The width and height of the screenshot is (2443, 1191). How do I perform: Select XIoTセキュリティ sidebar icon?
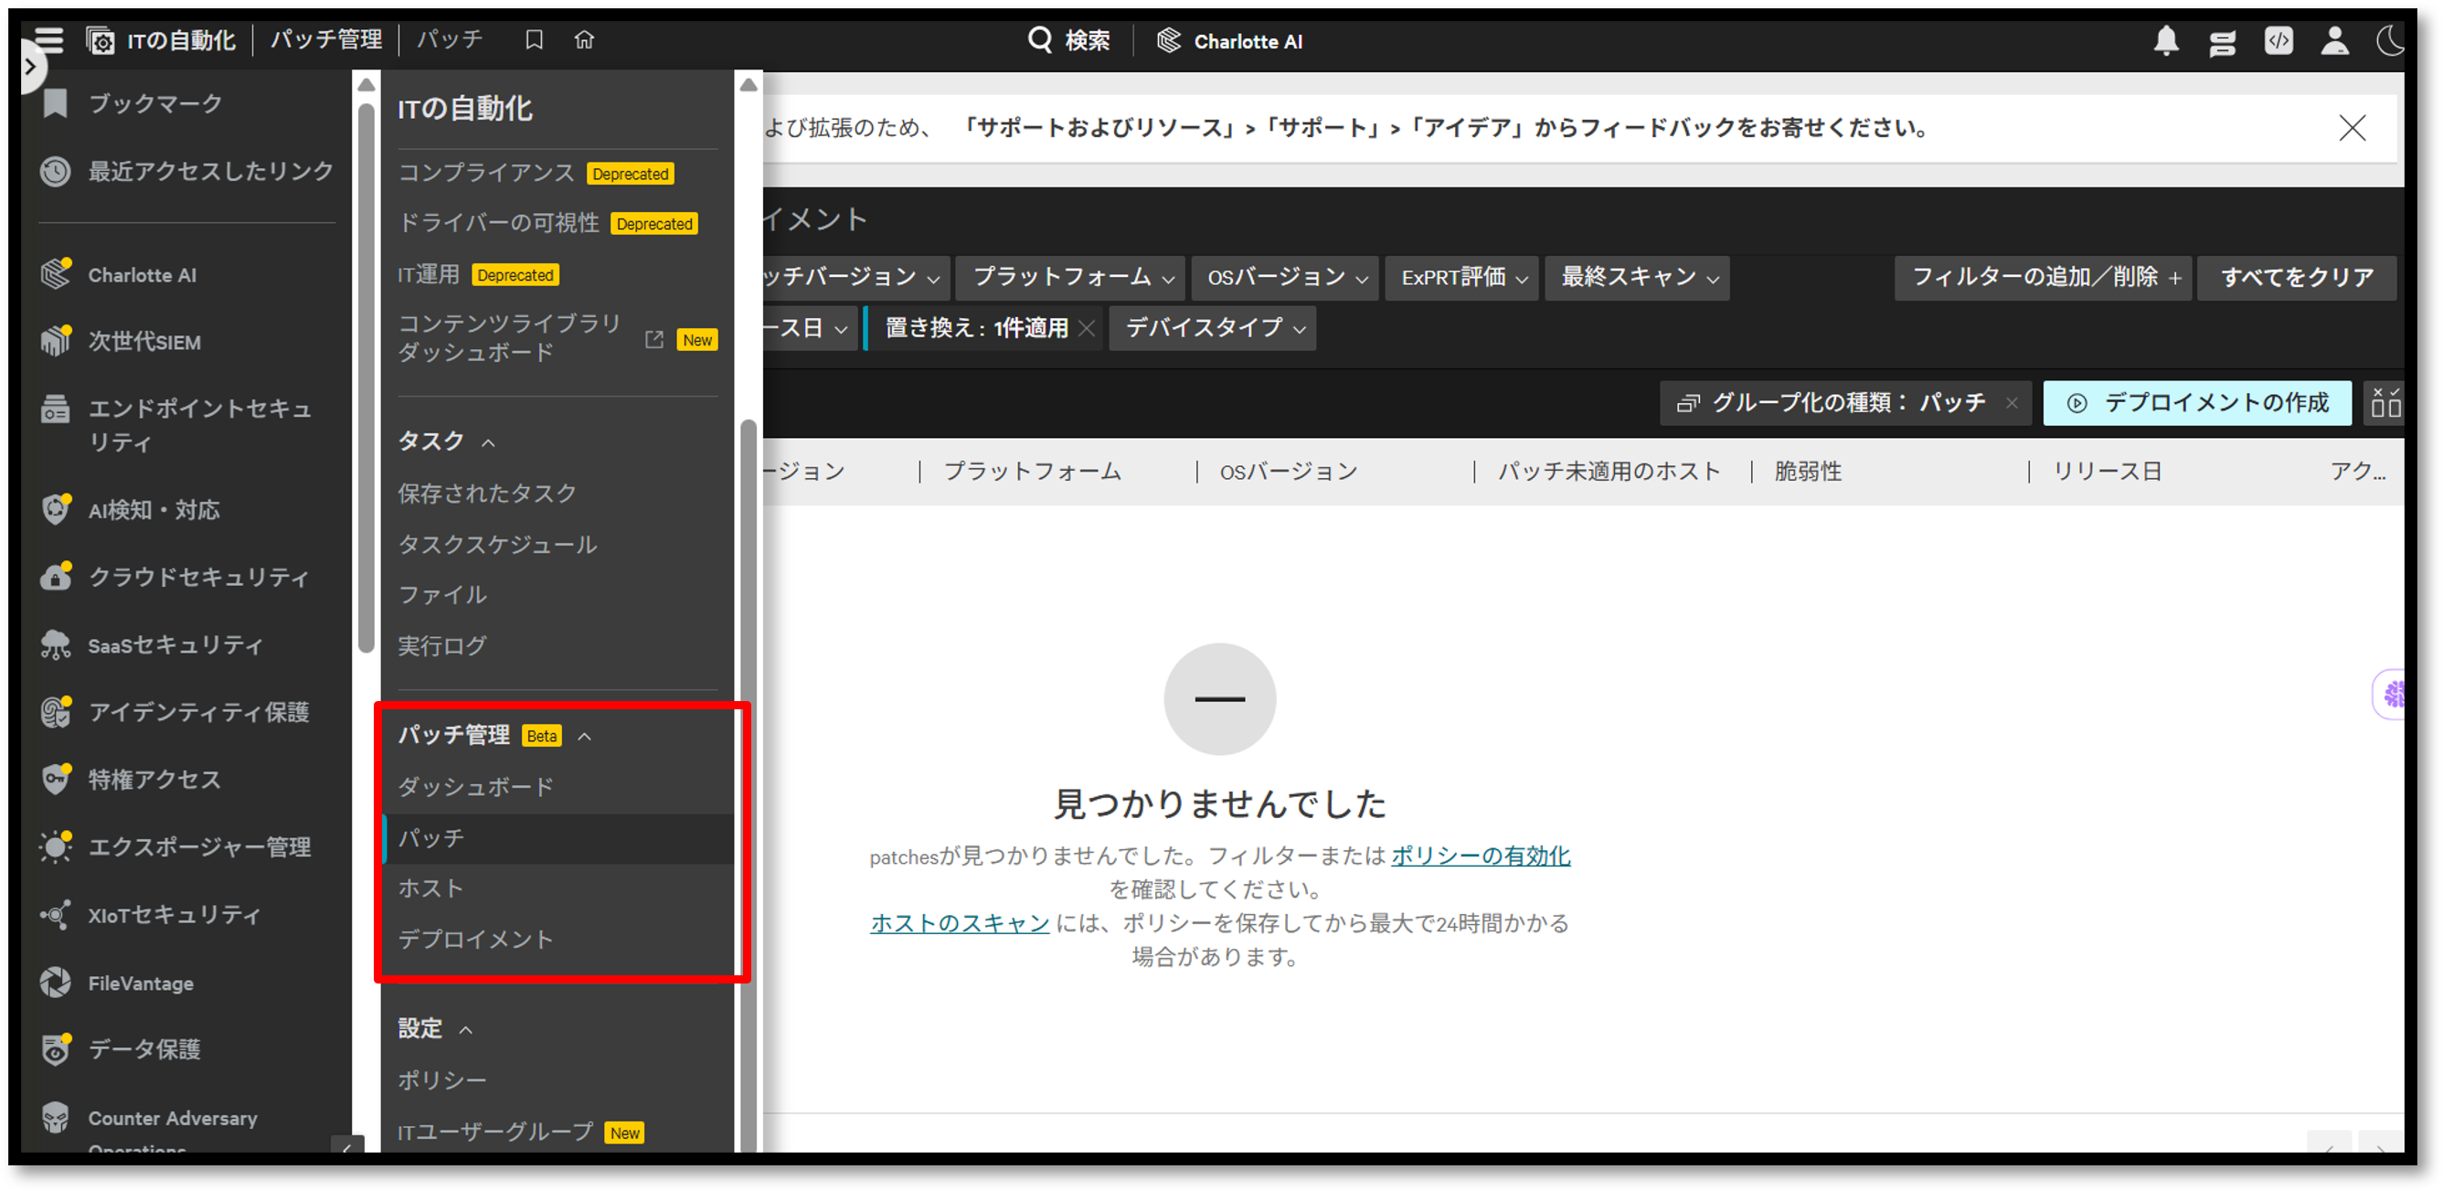(x=56, y=915)
